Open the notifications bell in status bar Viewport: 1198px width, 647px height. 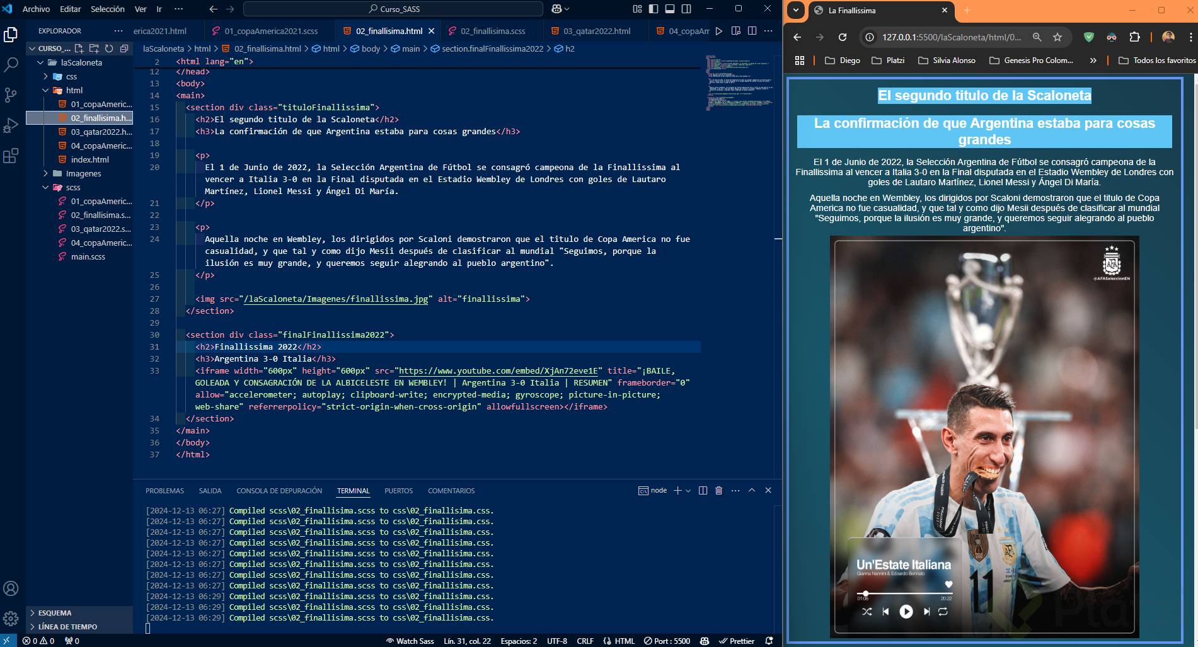[x=769, y=641]
